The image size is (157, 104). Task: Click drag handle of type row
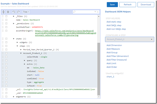(x=3, y=82)
